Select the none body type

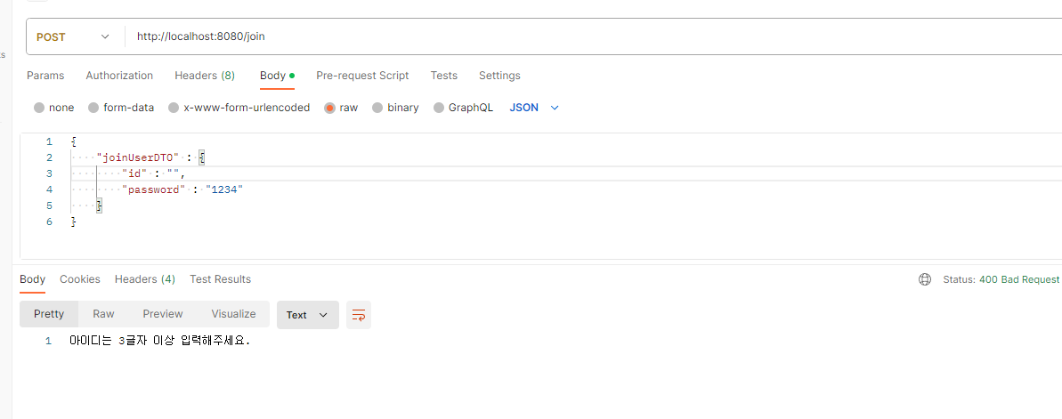pyautogui.click(x=54, y=108)
